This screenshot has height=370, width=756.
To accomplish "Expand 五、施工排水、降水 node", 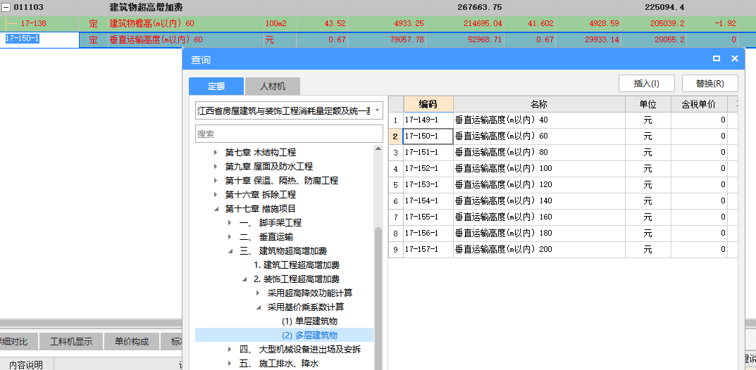I will [230, 363].
